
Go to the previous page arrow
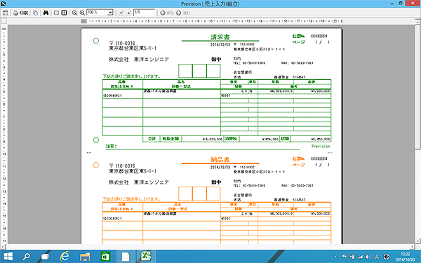click(x=121, y=13)
